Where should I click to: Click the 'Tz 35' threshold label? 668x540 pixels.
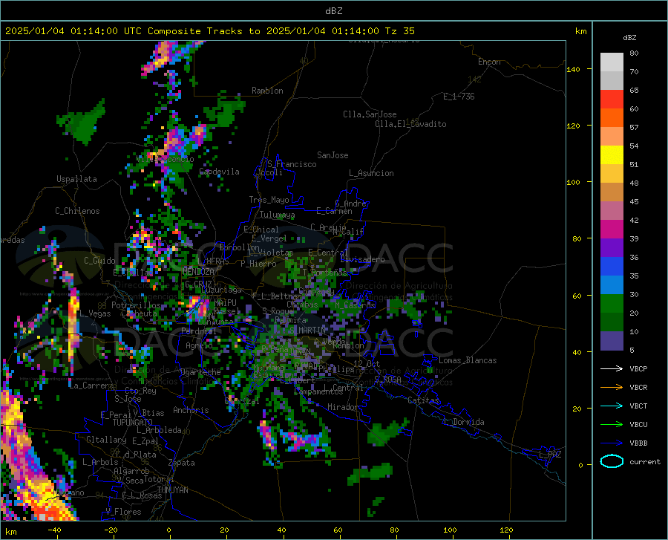tap(399, 31)
